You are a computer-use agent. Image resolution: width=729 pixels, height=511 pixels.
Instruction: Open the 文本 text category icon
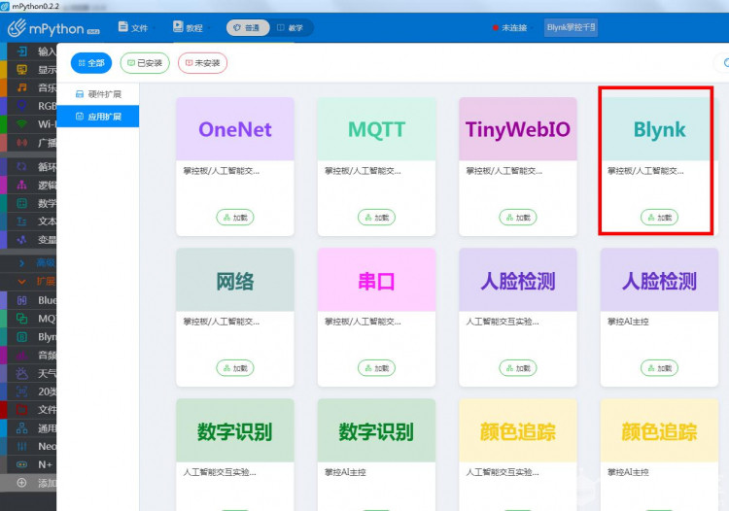coord(21,221)
